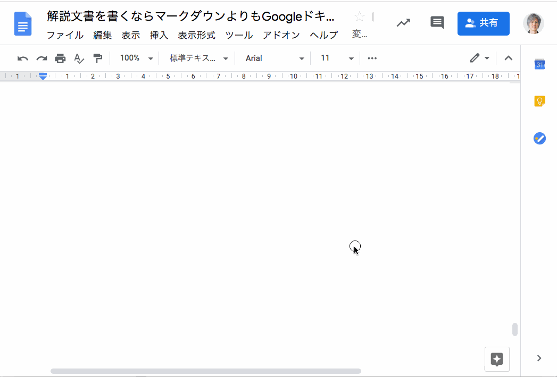Open the ツール menu
Screen dimensions: 557x377
click(x=239, y=35)
